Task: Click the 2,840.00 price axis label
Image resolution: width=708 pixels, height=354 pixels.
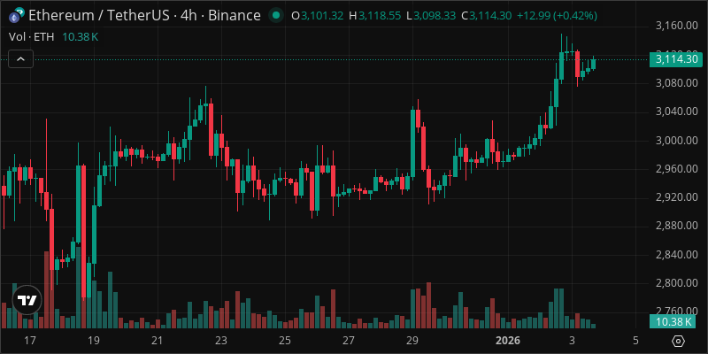Action: point(676,255)
